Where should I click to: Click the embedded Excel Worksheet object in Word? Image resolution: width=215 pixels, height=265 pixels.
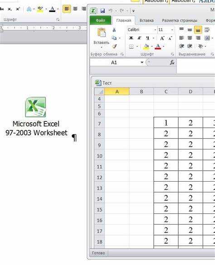tap(36, 116)
